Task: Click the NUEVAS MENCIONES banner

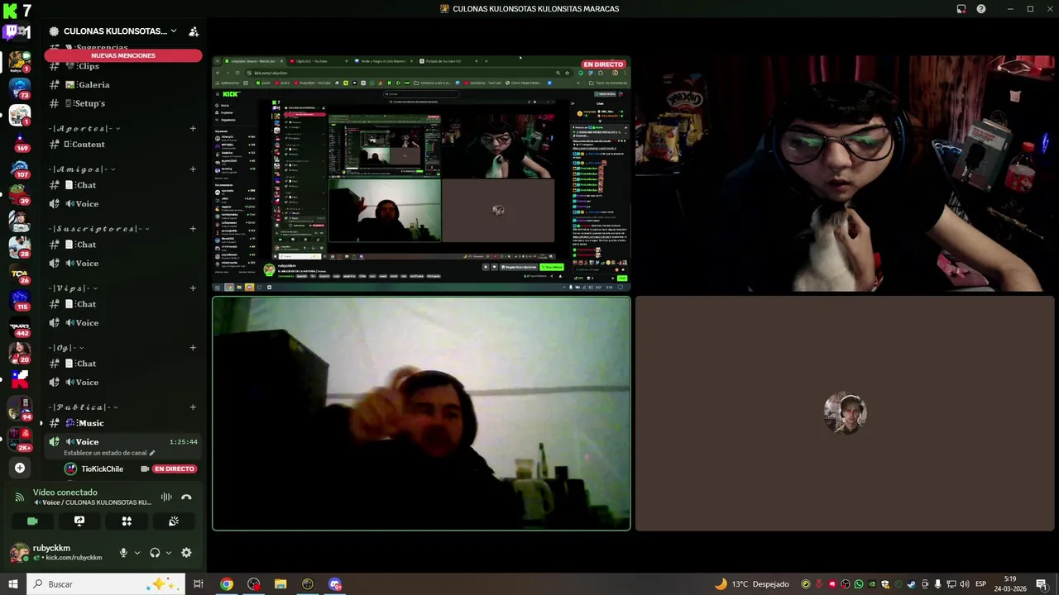Action: pos(123,55)
